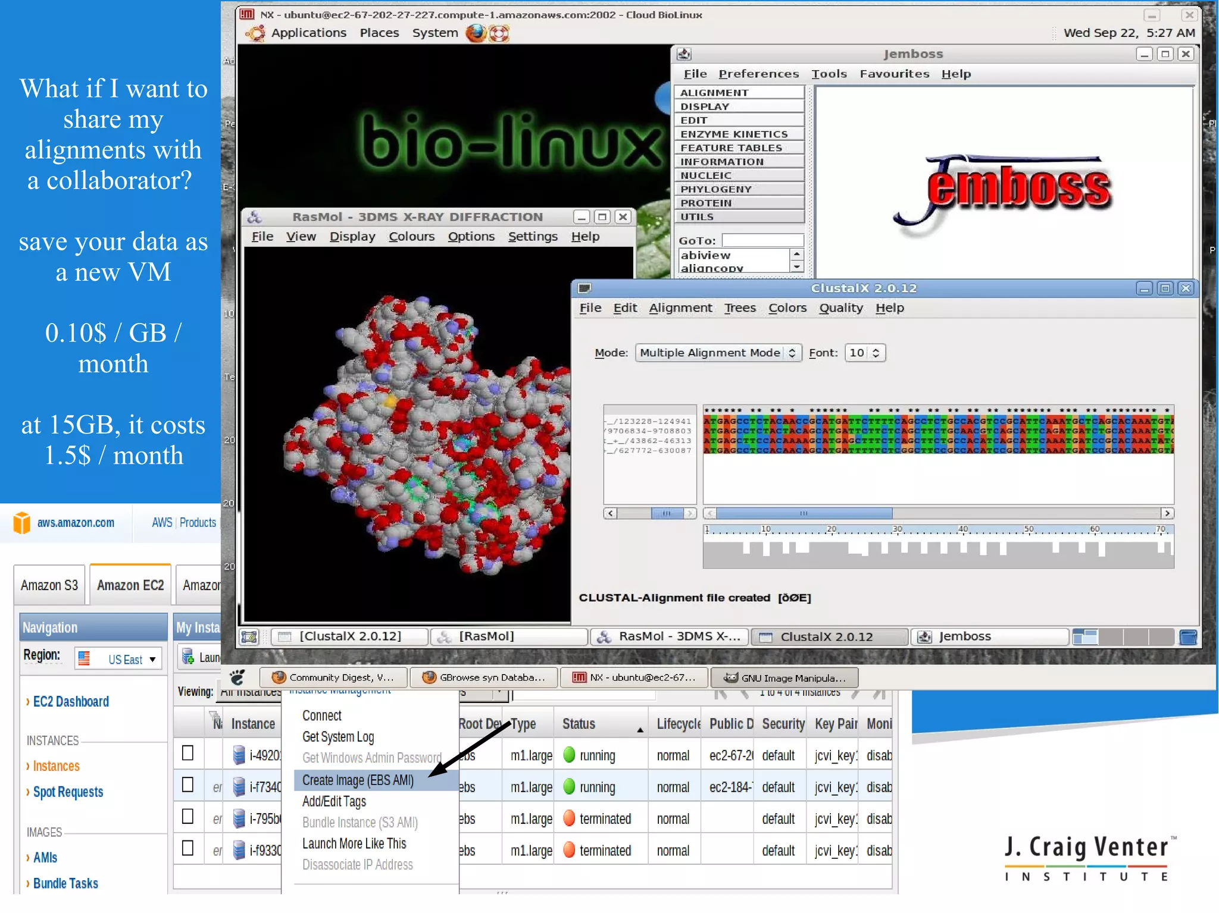The height and width of the screenshot is (913, 1219).
Task: Tick the checkbox for the second running instance row
Action: pyautogui.click(x=188, y=785)
